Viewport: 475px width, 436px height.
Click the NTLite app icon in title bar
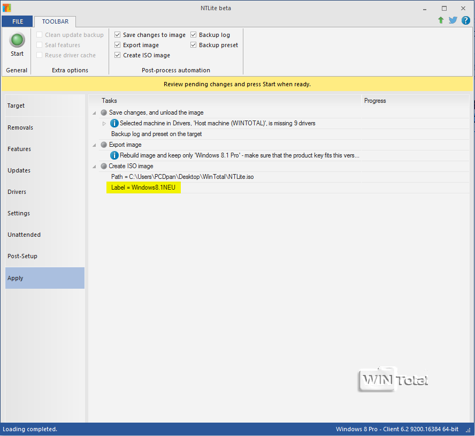(6, 7)
